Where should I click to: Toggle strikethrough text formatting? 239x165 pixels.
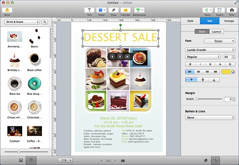click(220, 64)
